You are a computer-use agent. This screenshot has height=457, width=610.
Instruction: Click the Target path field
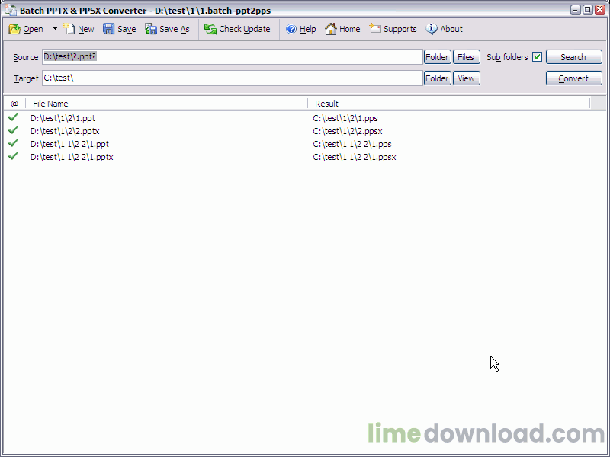point(233,78)
